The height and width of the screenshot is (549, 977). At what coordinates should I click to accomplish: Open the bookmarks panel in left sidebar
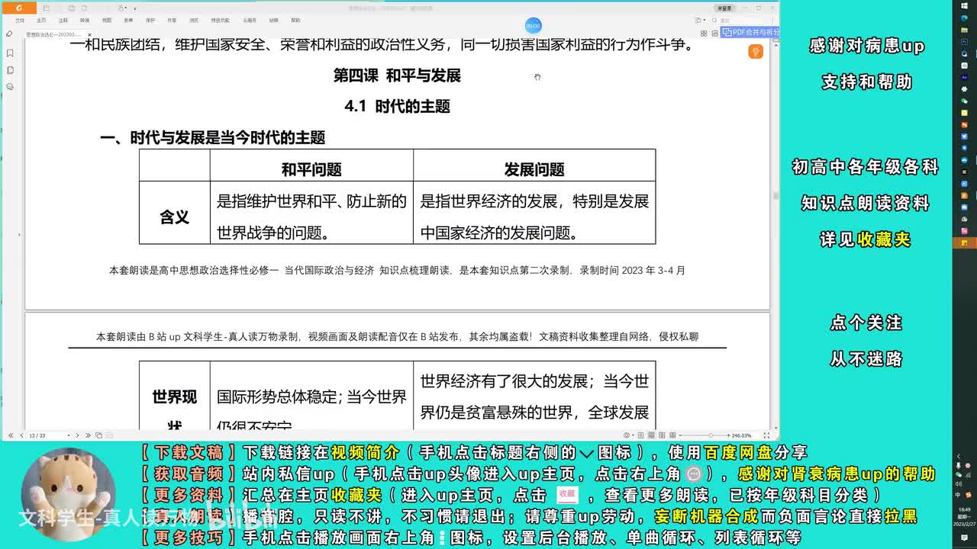(x=10, y=53)
